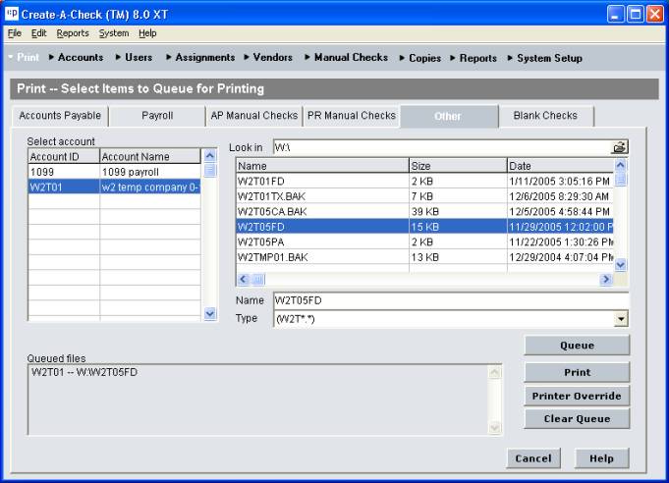The height and width of the screenshot is (483, 669).
Task: Expand the System Setup navigation item
Action: pyautogui.click(x=545, y=58)
